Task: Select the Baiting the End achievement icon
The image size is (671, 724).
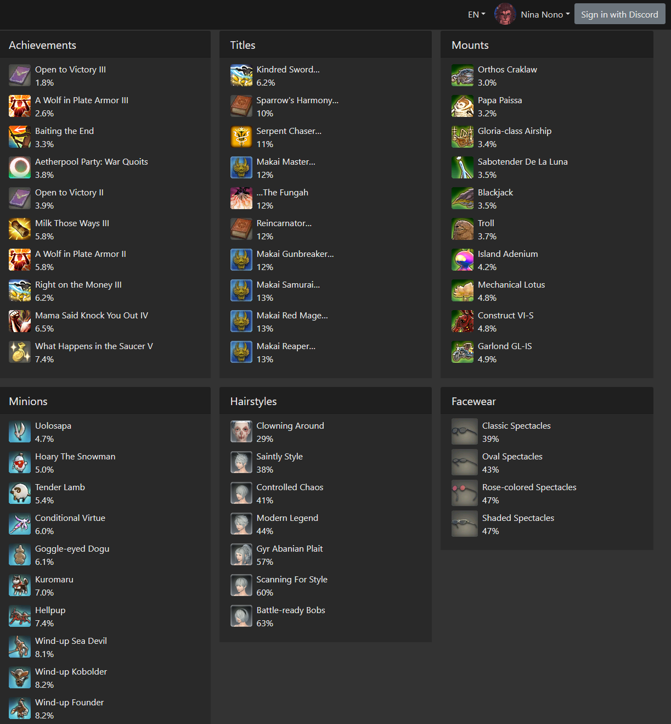Action: [x=20, y=137]
